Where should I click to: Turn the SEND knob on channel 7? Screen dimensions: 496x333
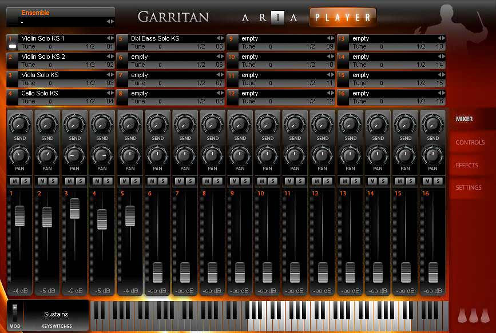coord(185,124)
